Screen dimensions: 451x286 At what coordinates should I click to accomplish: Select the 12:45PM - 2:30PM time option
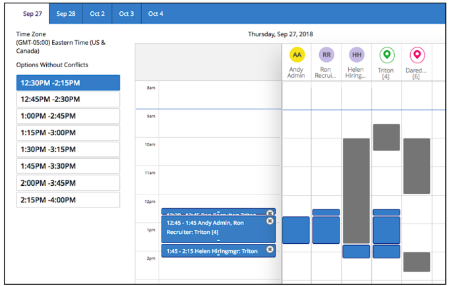point(68,100)
